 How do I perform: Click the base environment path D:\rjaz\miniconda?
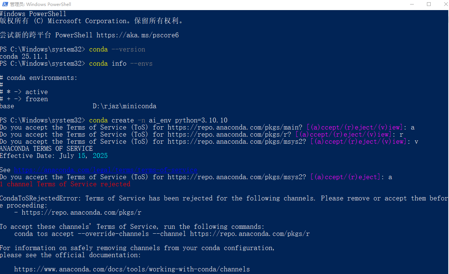pos(124,106)
